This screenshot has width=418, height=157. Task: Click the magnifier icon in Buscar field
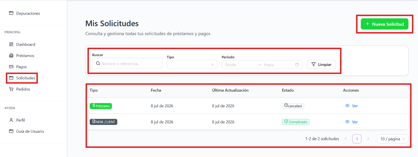pyautogui.click(x=98, y=63)
